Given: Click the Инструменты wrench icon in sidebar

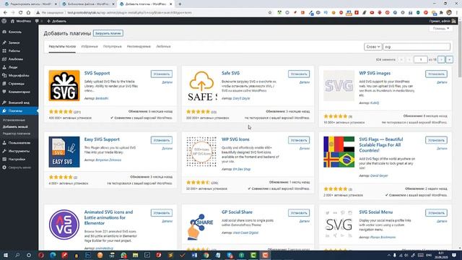Looking at the screenshot, I should pos(4,151).
